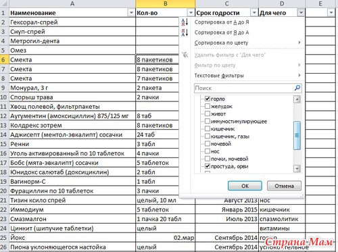Check the 'мочевой' filter checkbox

pyautogui.click(x=208, y=143)
